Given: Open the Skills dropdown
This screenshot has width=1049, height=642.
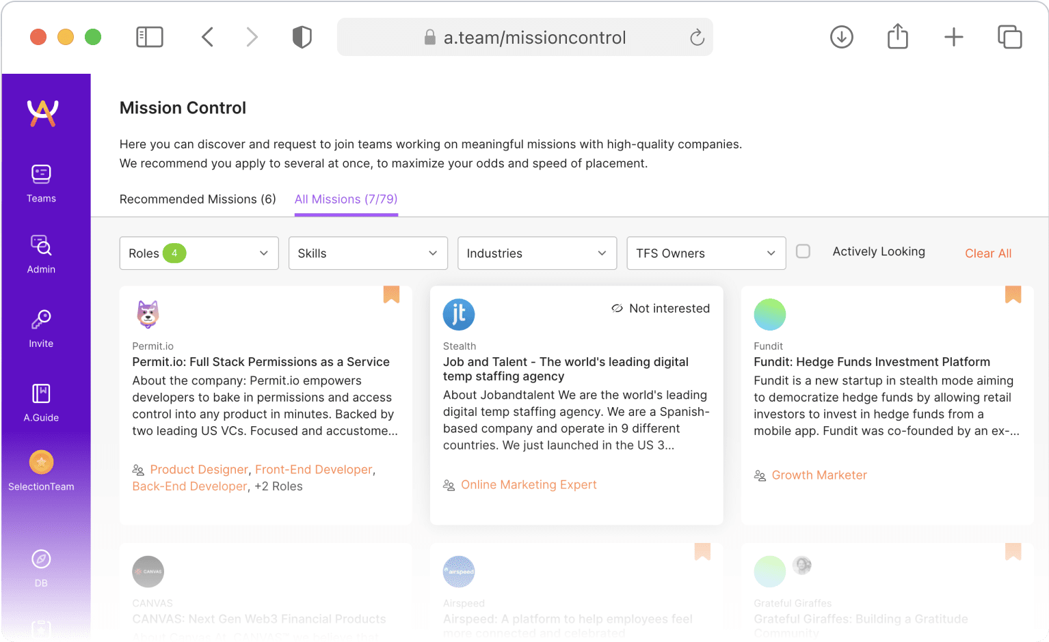Looking at the screenshot, I should [367, 253].
